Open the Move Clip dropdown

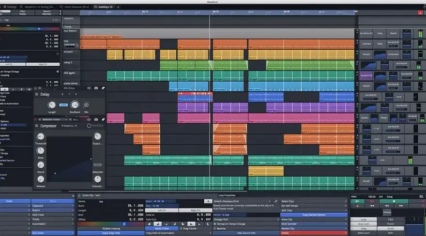click(x=314, y=220)
